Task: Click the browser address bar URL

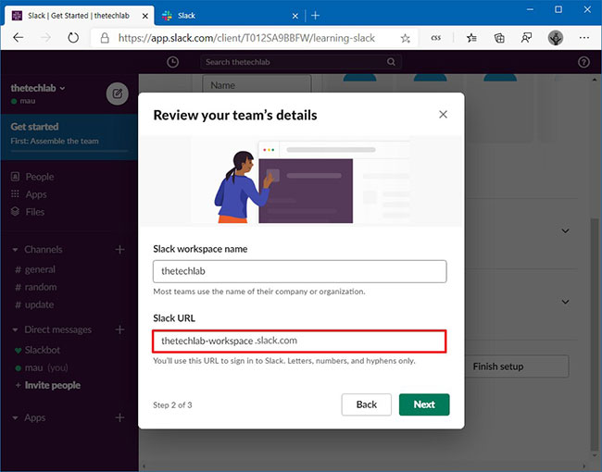Action: (246, 38)
